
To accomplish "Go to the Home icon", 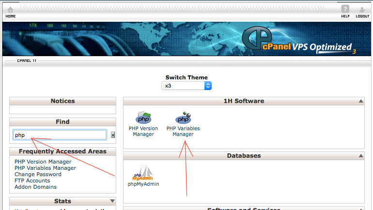I will [x=10, y=10].
